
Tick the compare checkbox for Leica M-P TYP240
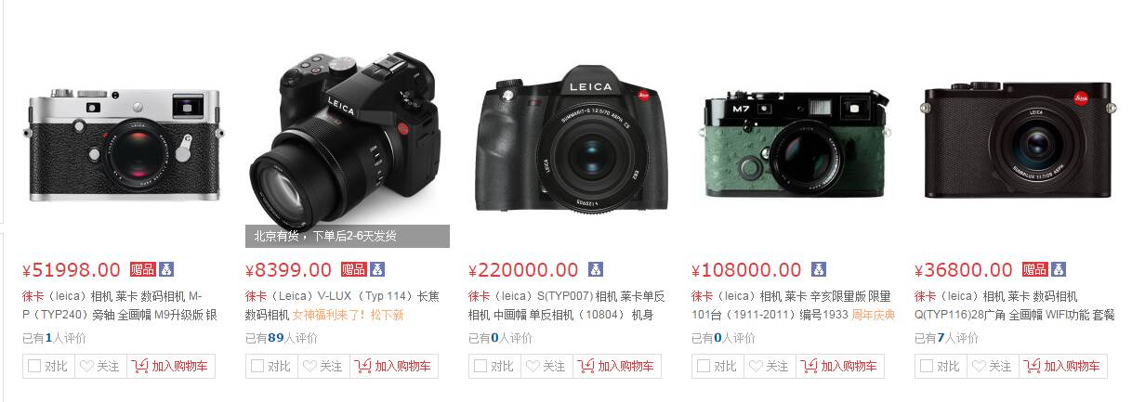[34, 366]
